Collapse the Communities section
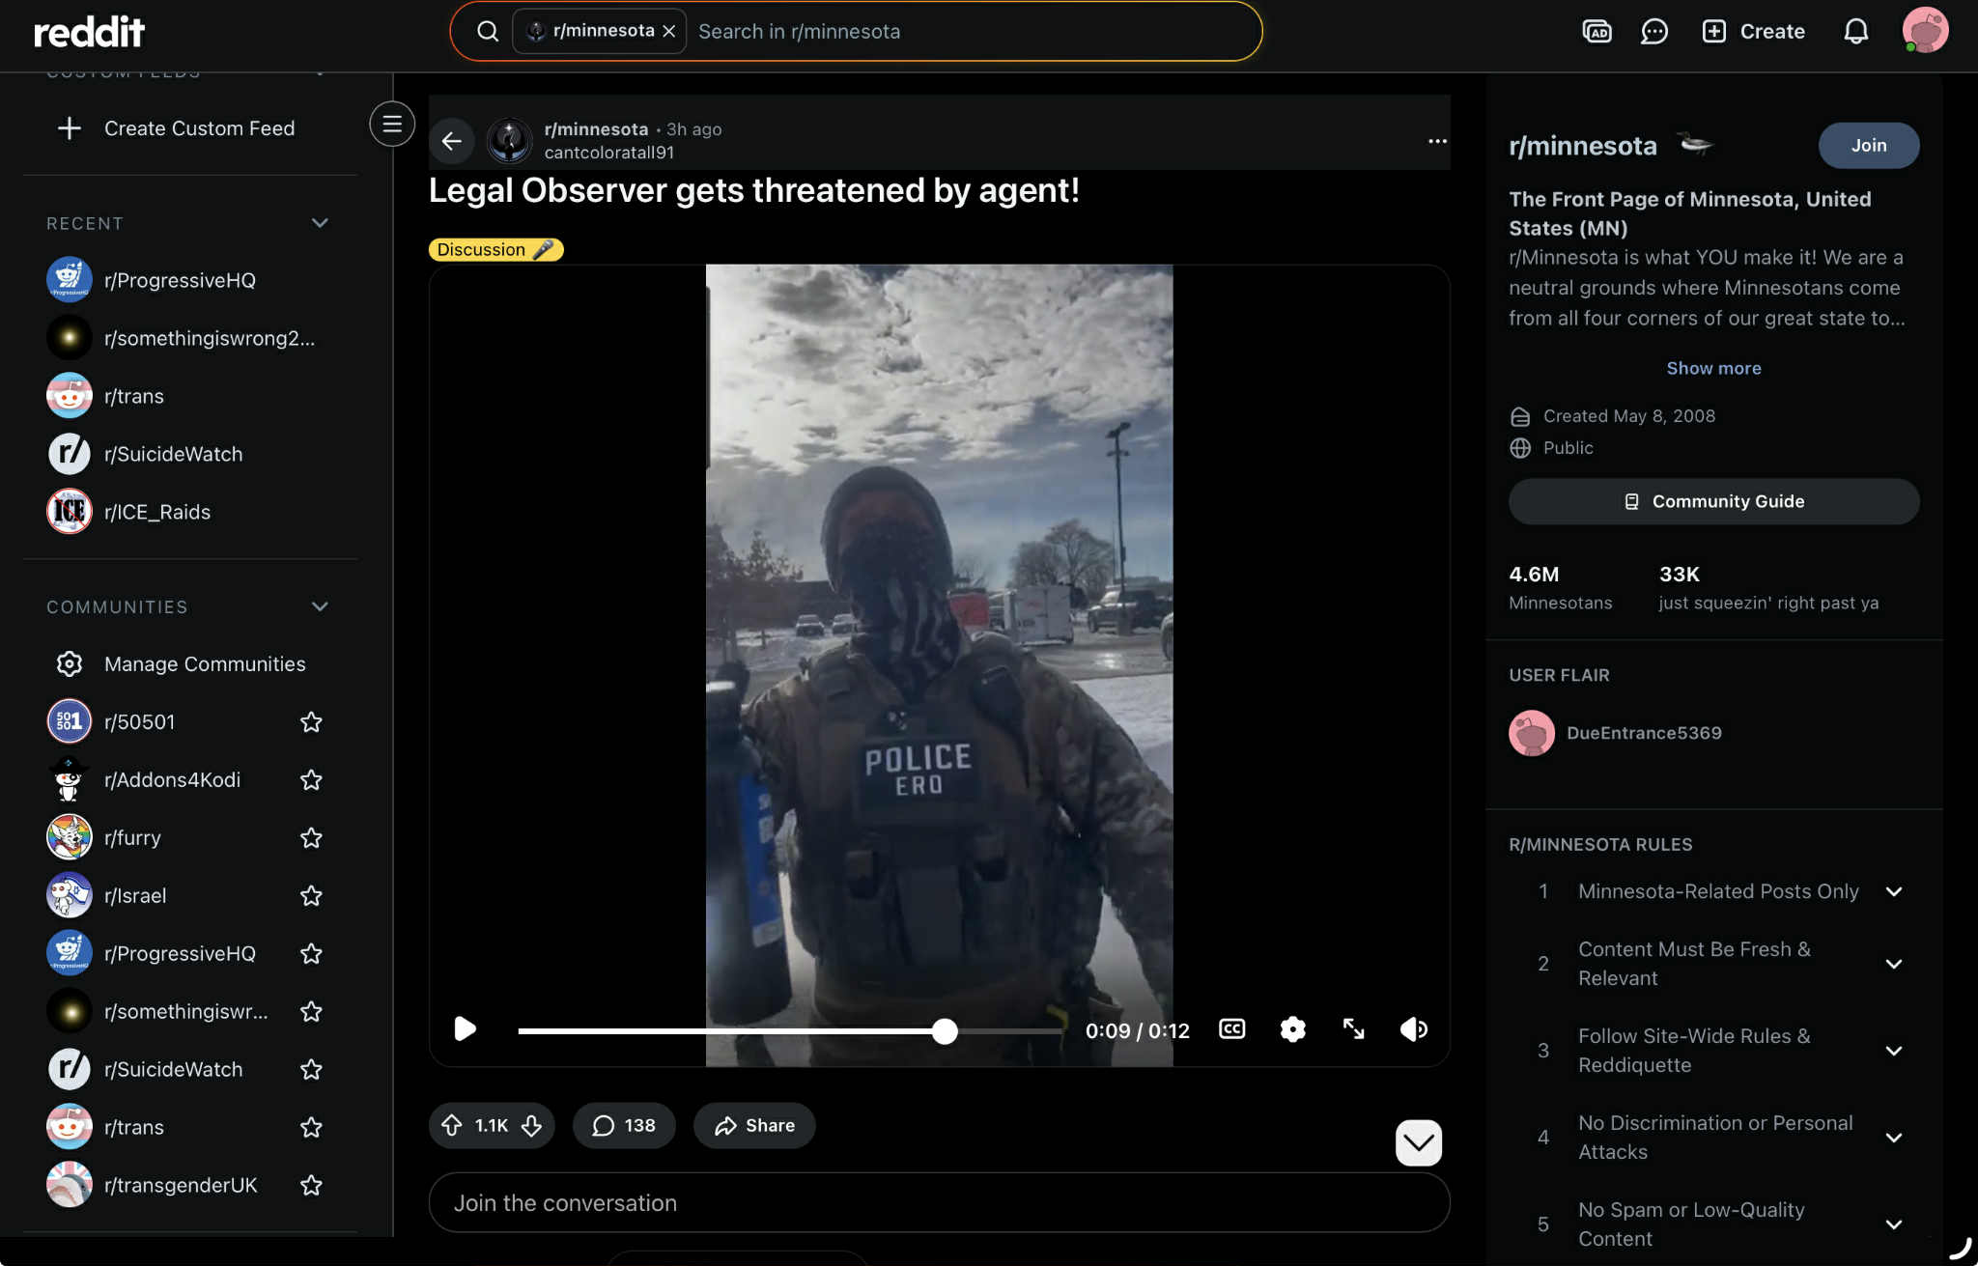 [320, 606]
